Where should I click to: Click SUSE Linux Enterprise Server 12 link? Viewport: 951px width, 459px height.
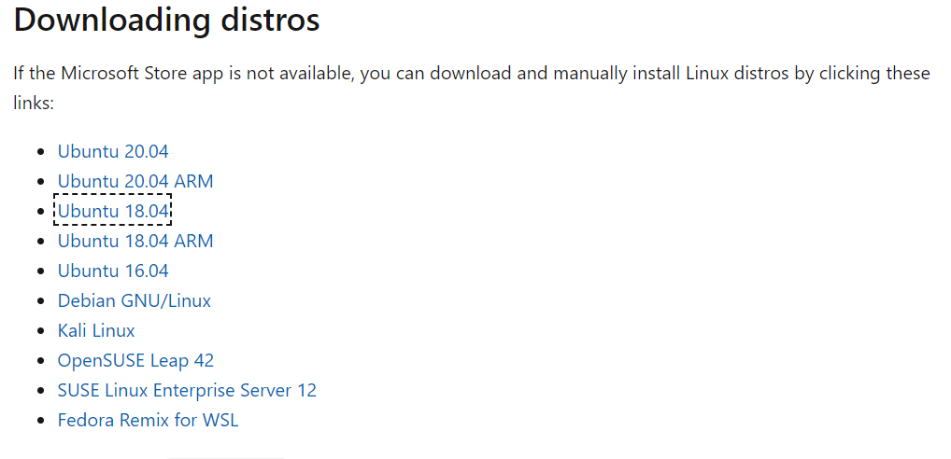[187, 390]
